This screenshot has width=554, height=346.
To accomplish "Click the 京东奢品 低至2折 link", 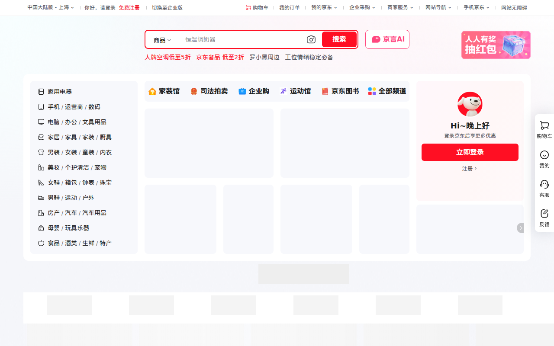I will pos(220,57).
